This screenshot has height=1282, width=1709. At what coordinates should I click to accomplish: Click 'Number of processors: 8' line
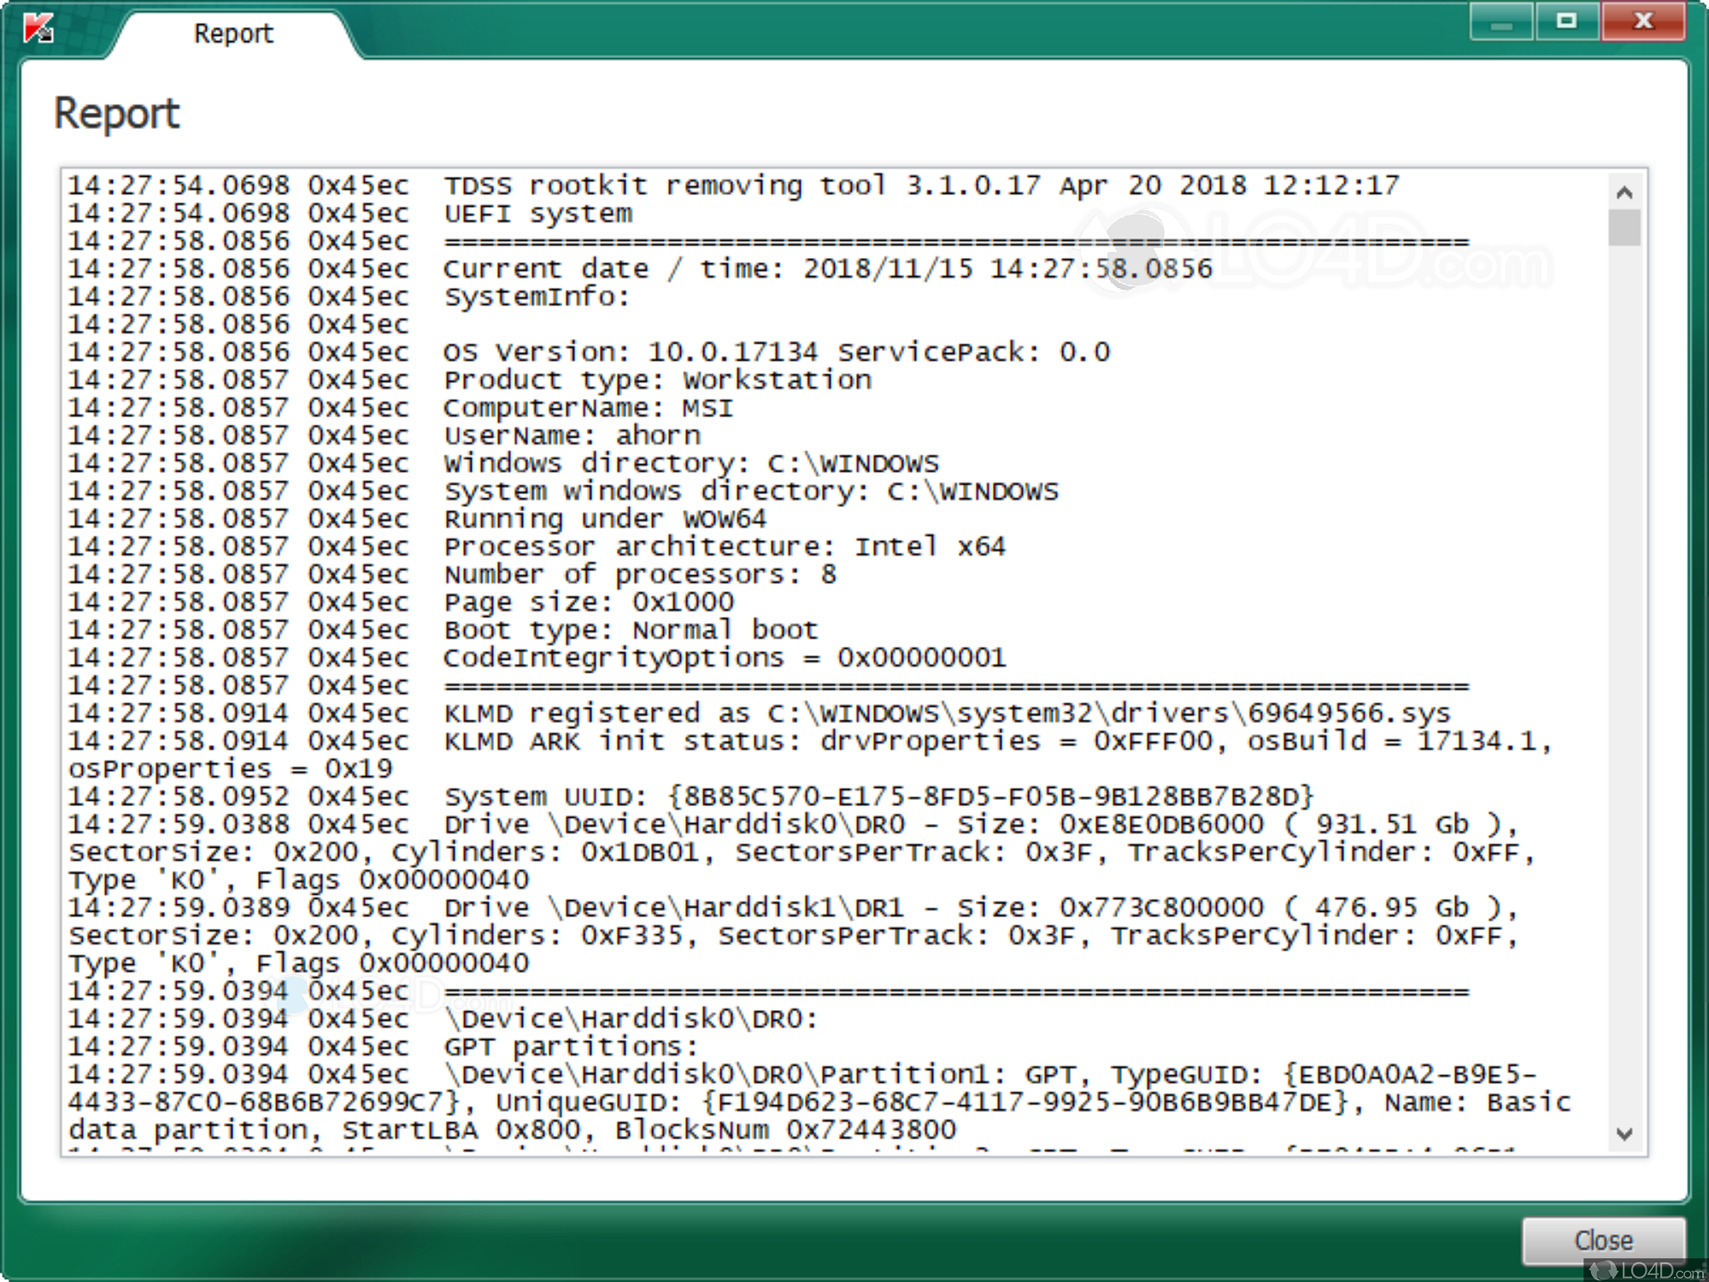[452, 574]
